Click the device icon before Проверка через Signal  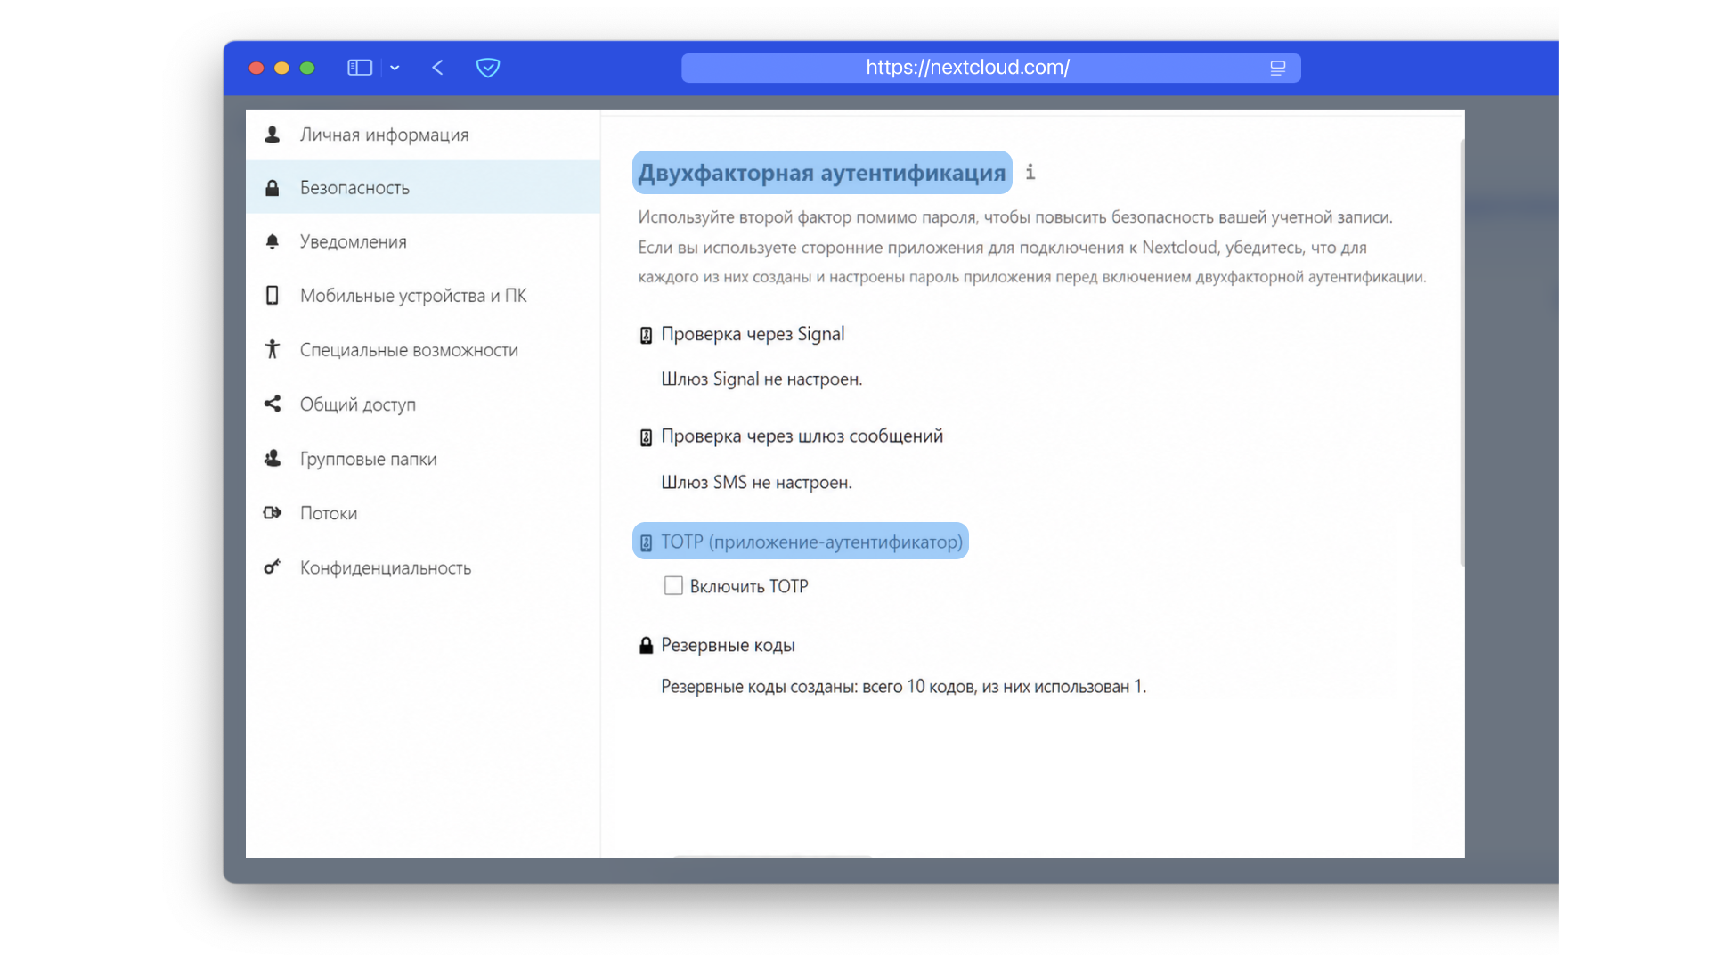(646, 335)
